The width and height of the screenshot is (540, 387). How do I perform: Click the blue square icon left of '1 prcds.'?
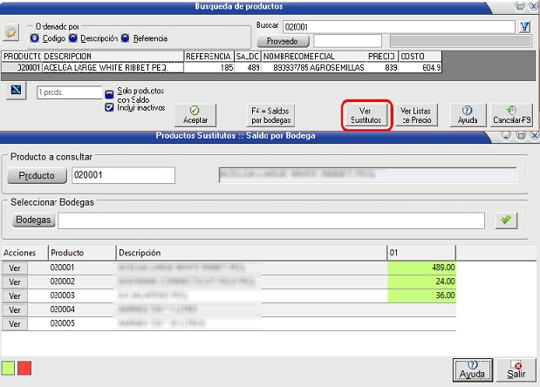click(x=17, y=90)
